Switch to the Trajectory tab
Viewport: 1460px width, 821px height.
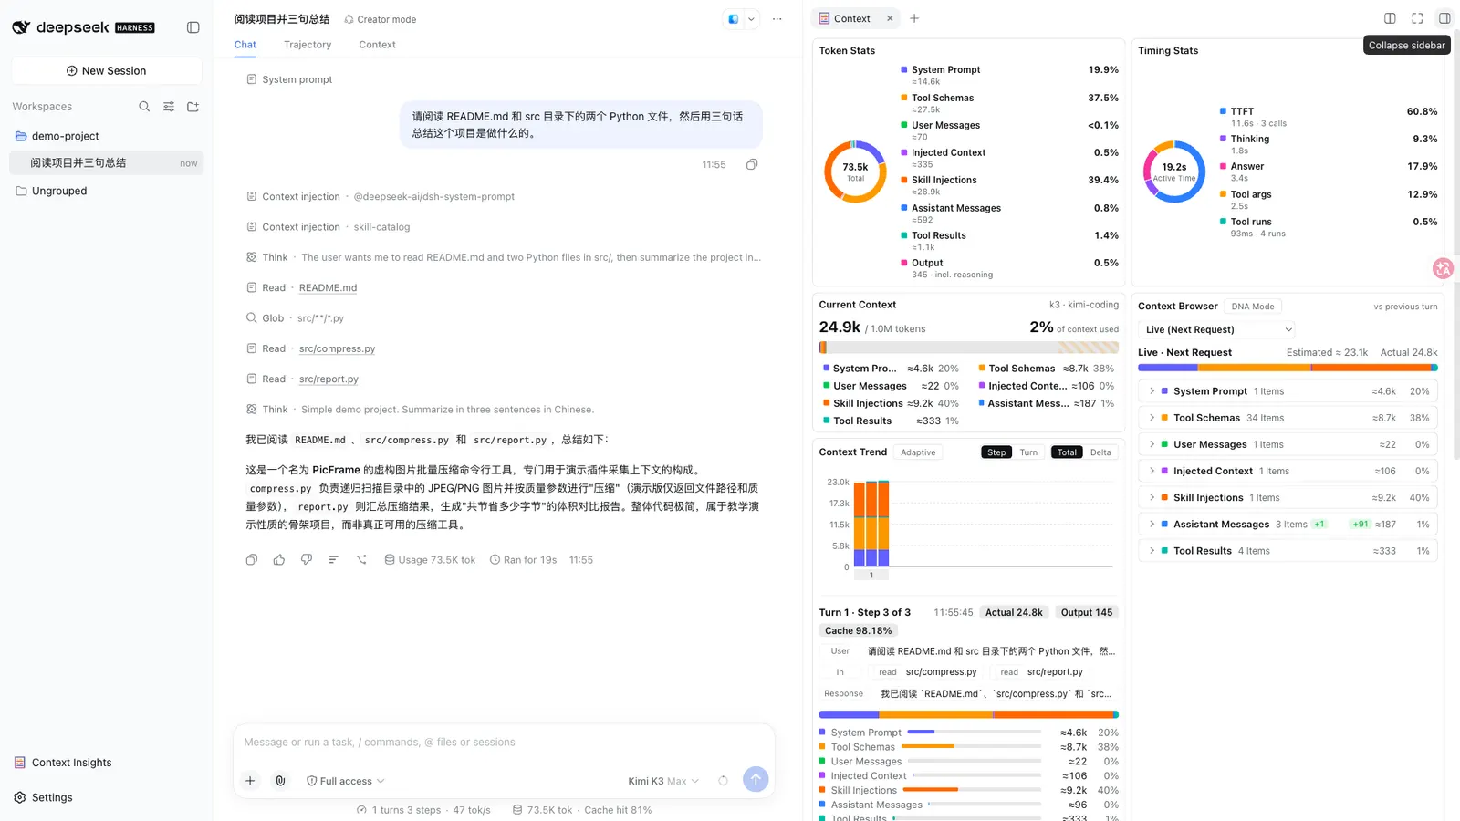pyautogui.click(x=308, y=45)
